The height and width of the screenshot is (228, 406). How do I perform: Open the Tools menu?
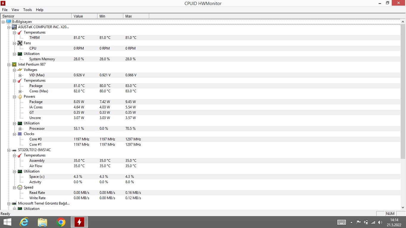[27, 10]
